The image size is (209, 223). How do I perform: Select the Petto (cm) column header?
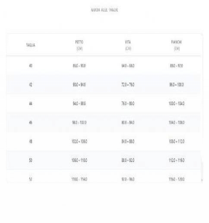click(79, 45)
